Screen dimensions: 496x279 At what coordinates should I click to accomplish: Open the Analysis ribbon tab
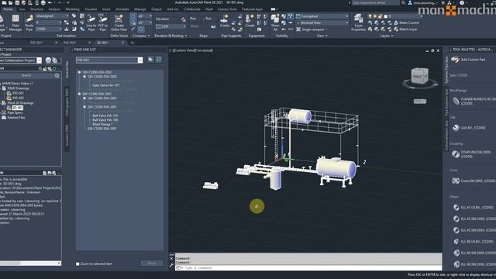(54, 9)
